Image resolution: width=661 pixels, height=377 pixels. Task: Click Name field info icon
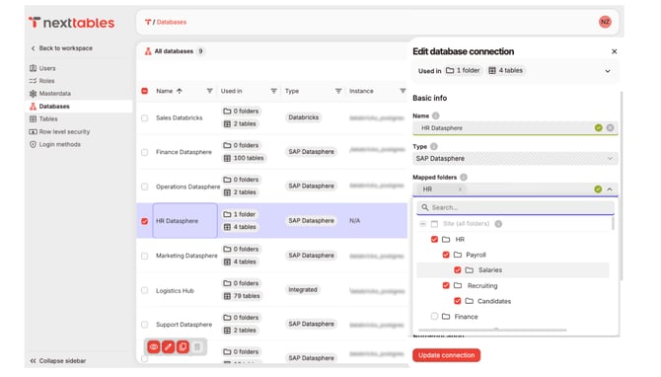click(435, 115)
